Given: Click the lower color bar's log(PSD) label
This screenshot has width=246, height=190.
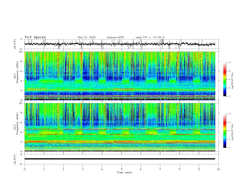Looking at the screenshot, I should tap(232, 132).
